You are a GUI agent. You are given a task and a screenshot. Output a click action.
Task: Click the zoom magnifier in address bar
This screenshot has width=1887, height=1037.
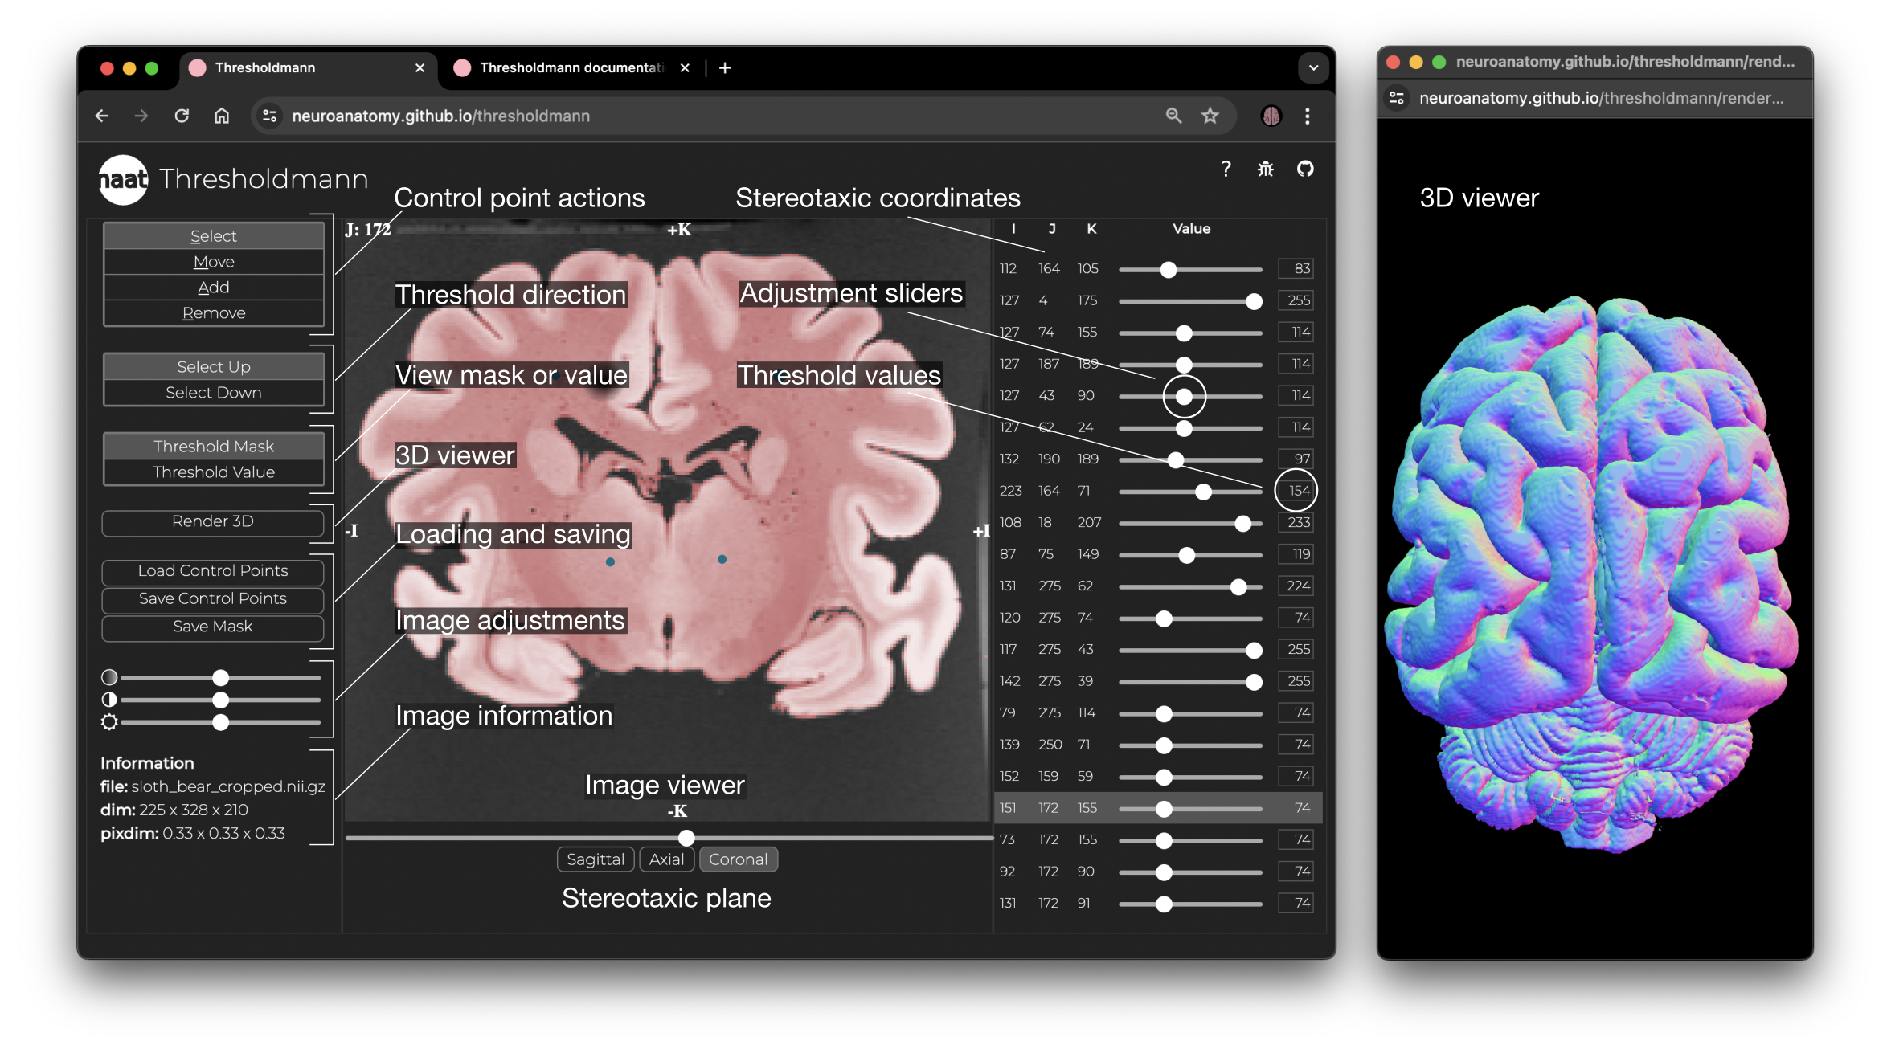pos(1173,116)
